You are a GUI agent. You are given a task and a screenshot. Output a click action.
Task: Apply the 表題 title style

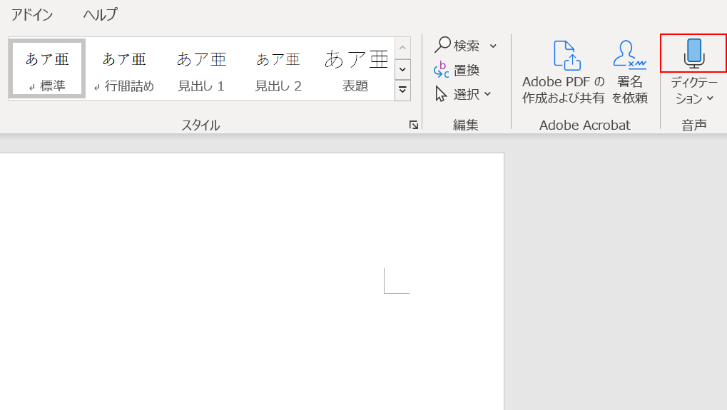[x=355, y=68]
